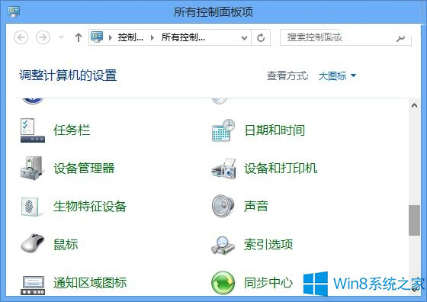The image size is (427, 302).
Task: Select the 所有控制... breadcrumb item
Action: (183, 37)
